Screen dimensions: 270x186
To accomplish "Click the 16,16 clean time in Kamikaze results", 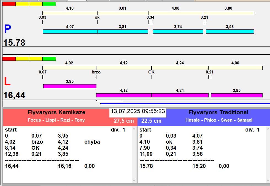I will pos(64,166).
